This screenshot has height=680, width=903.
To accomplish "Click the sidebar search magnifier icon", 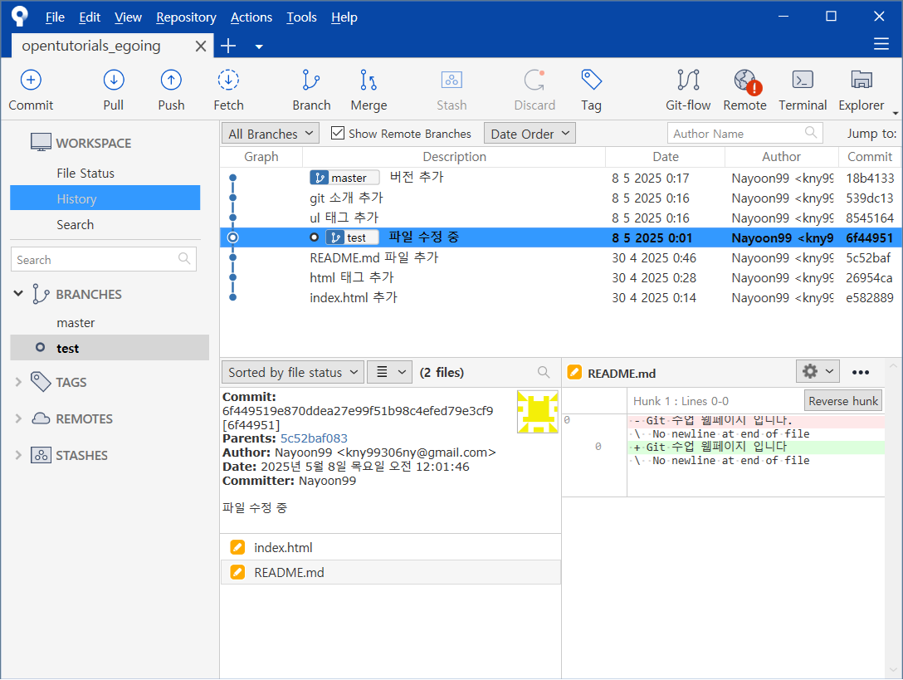I will tap(184, 259).
